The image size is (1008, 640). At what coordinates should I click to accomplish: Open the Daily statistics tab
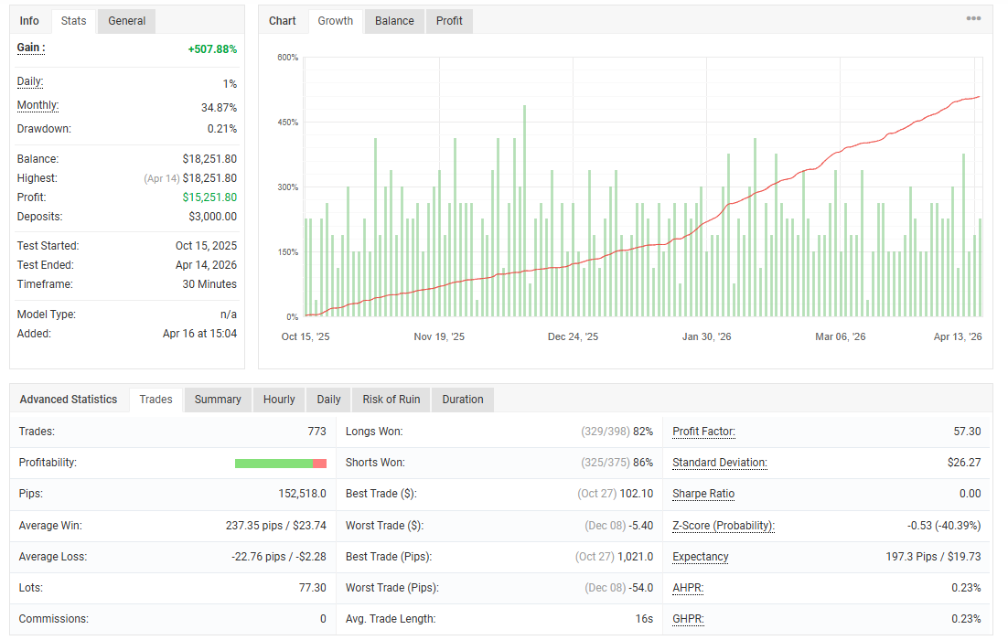pyautogui.click(x=328, y=399)
